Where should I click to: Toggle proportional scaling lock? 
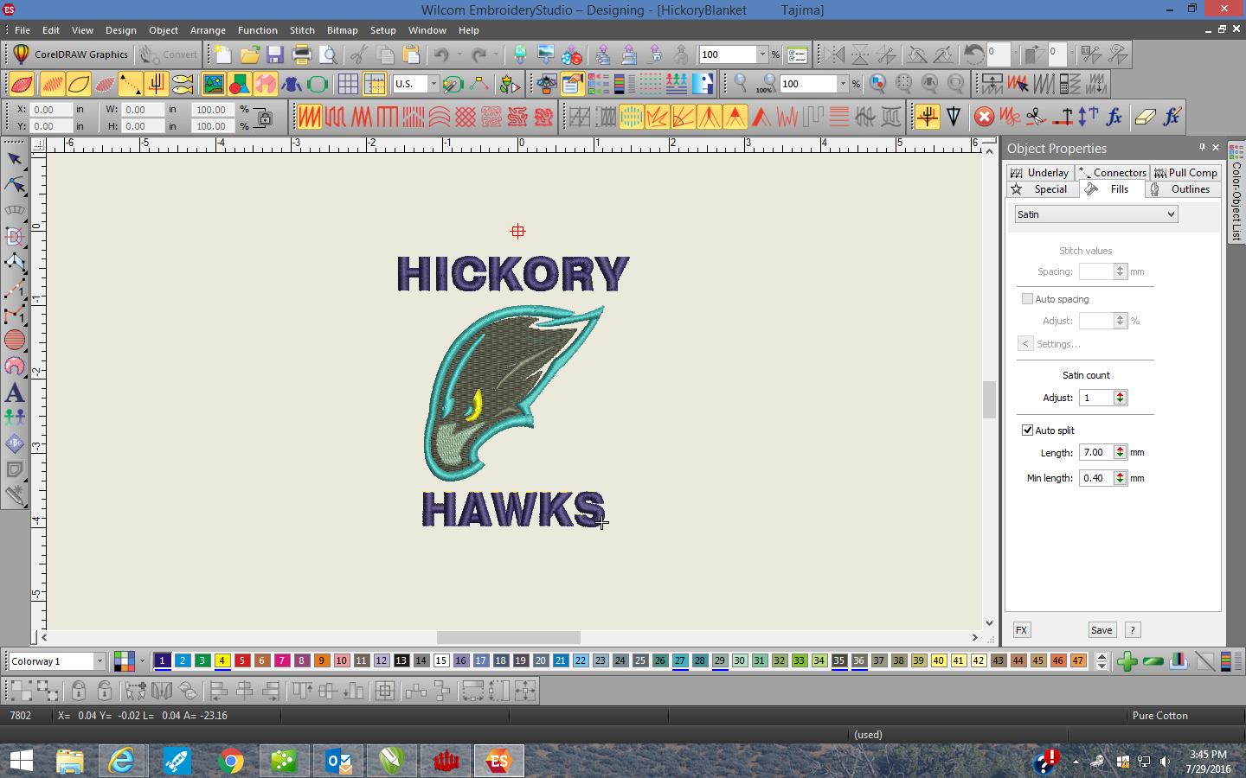click(x=265, y=118)
